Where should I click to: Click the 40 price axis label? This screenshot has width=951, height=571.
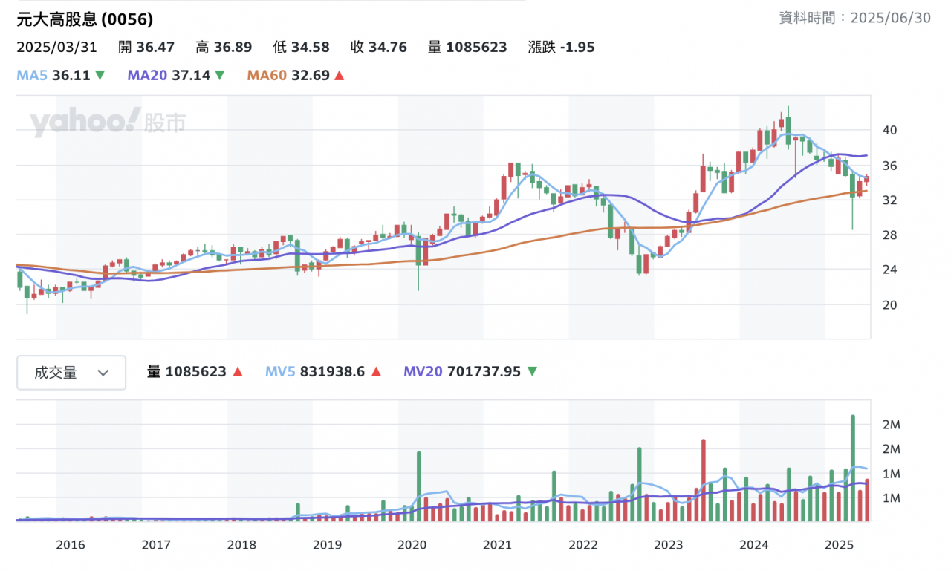(889, 131)
